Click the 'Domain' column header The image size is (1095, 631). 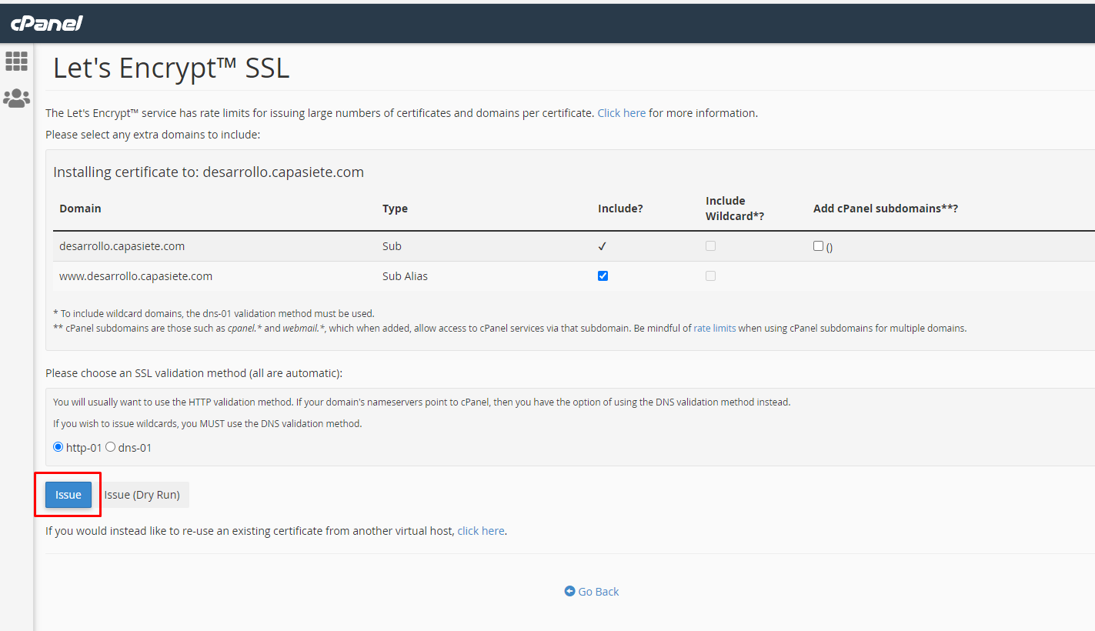tap(80, 209)
